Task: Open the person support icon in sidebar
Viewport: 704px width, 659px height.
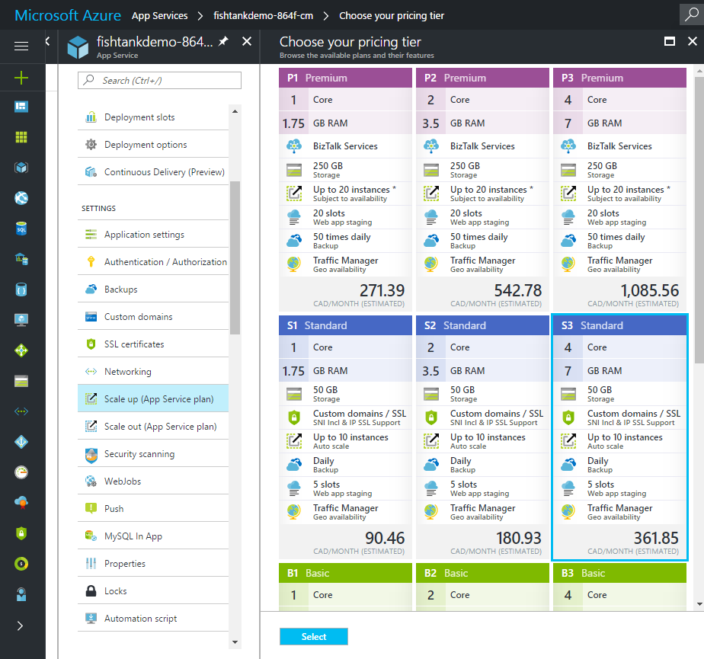Action: pos(21,594)
